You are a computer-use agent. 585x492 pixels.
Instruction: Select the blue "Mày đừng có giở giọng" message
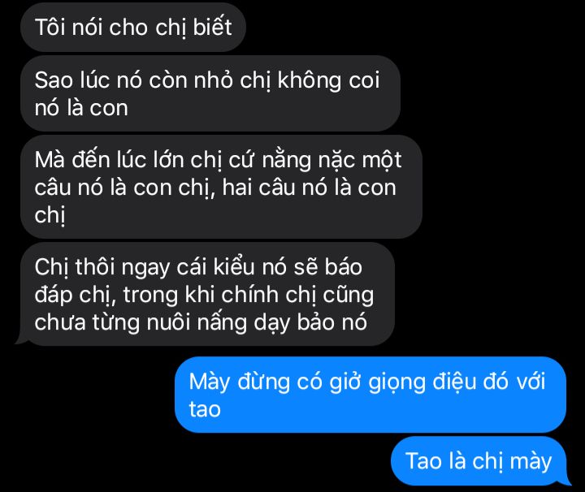click(370, 395)
